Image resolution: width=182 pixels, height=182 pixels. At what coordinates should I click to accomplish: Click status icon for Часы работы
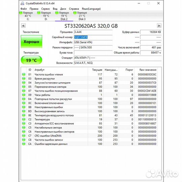pos(24,95)
